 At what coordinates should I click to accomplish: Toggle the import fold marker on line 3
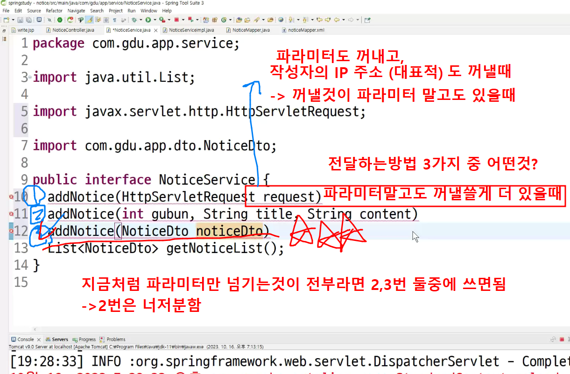coord(30,78)
